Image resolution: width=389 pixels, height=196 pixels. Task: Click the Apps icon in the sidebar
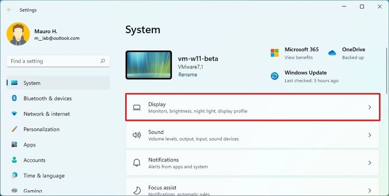coord(14,144)
